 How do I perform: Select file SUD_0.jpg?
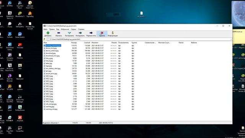(49, 76)
